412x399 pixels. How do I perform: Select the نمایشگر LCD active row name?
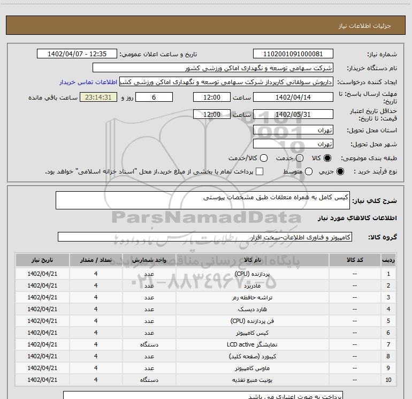[252, 344]
